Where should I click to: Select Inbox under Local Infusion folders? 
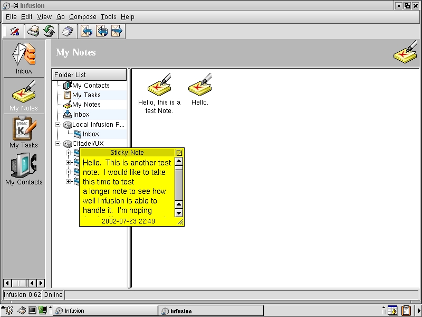[91, 134]
